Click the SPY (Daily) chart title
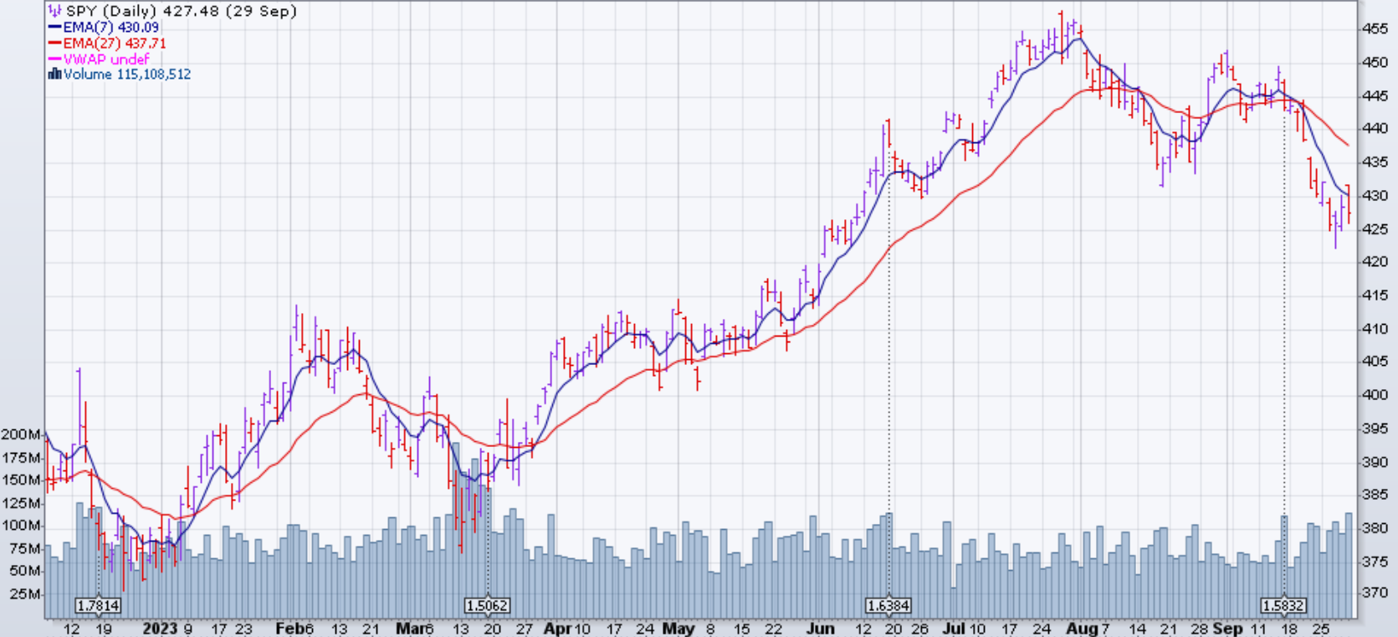The image size is (1398, 637). (x=181, y=11)
